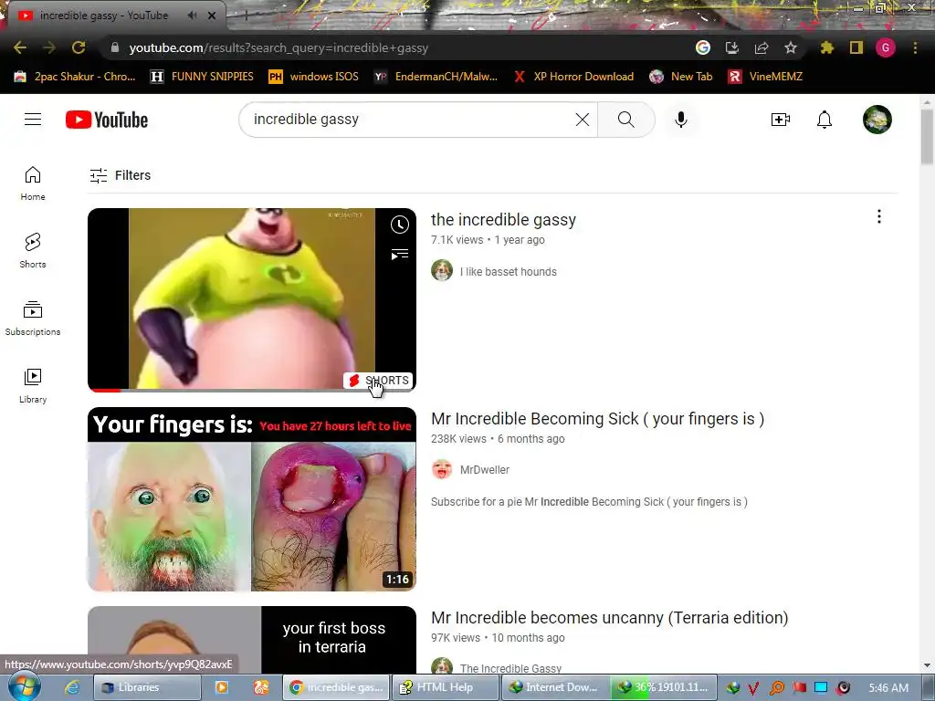Screen dimensions: 935x701
Task: Click the SHORTS badge on first thumbnail
Action: click(x=379, y=381)
